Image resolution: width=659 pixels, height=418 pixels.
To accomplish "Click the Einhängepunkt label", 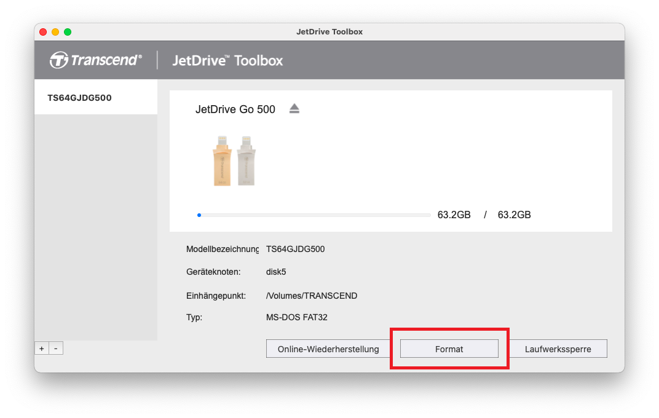I will tap(216, 296).
